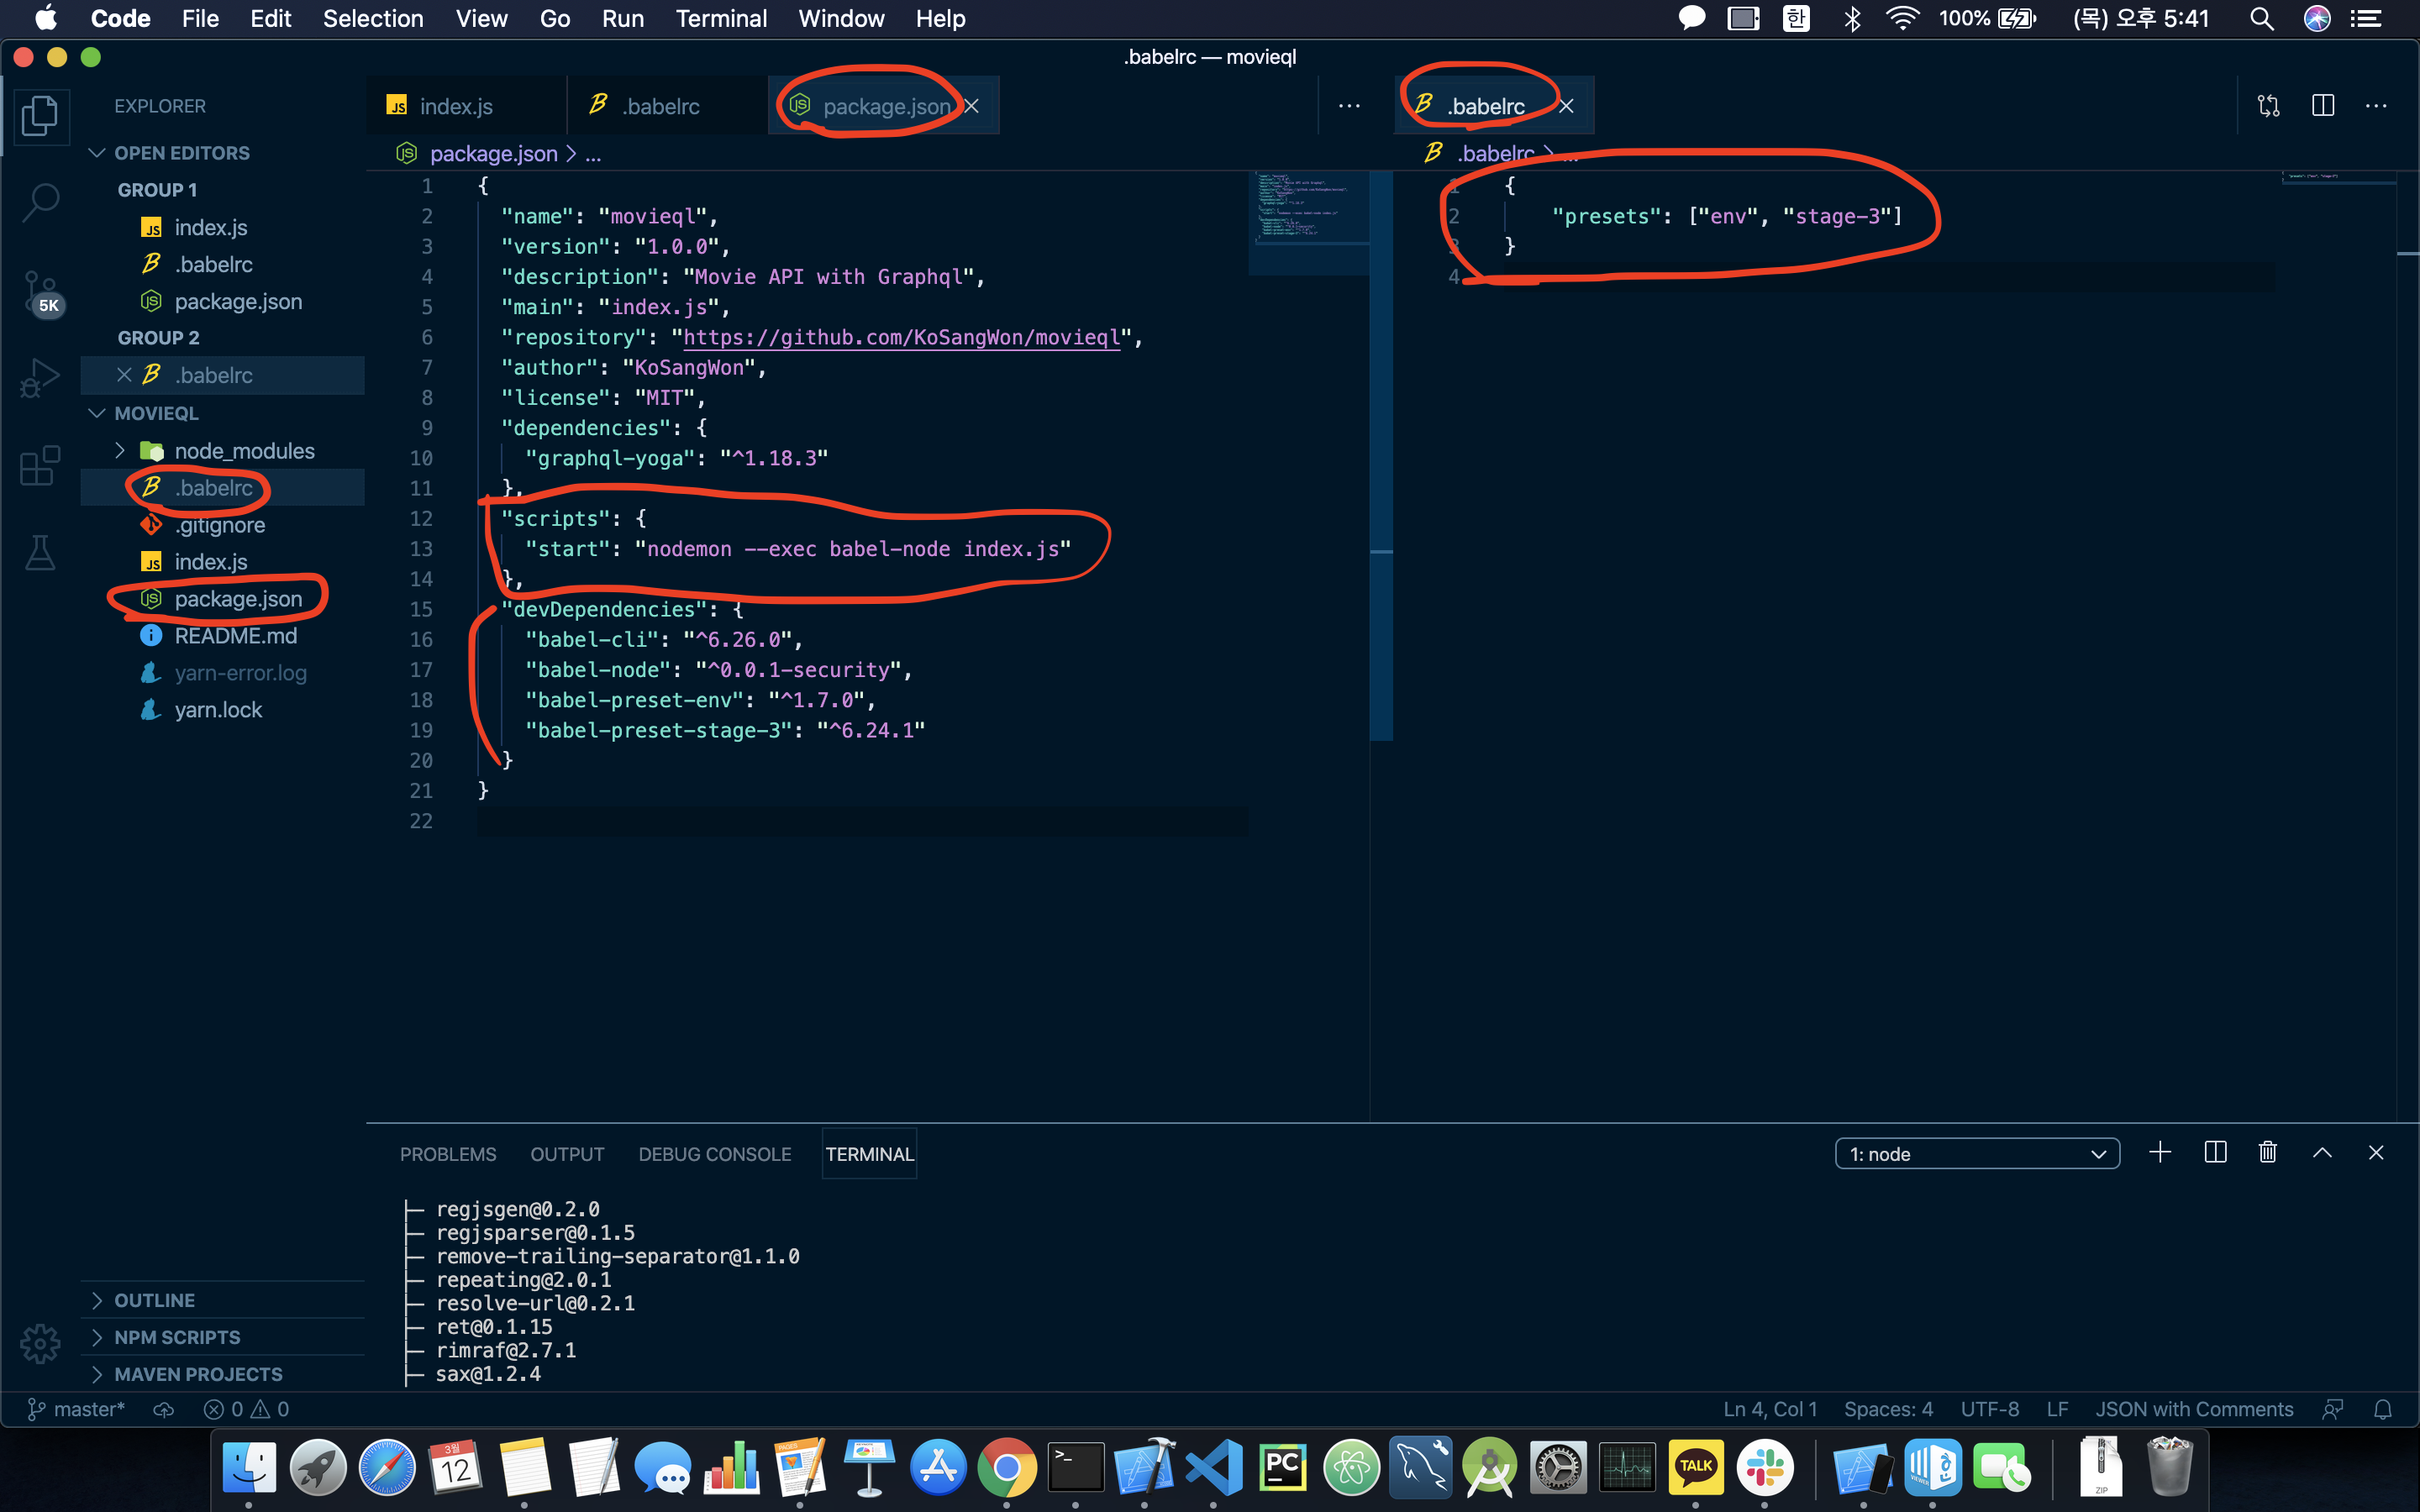Viewport: 2420px width, 1512px height.
Task: Click the package.json minimap slider
Action: pos(1308,222)
